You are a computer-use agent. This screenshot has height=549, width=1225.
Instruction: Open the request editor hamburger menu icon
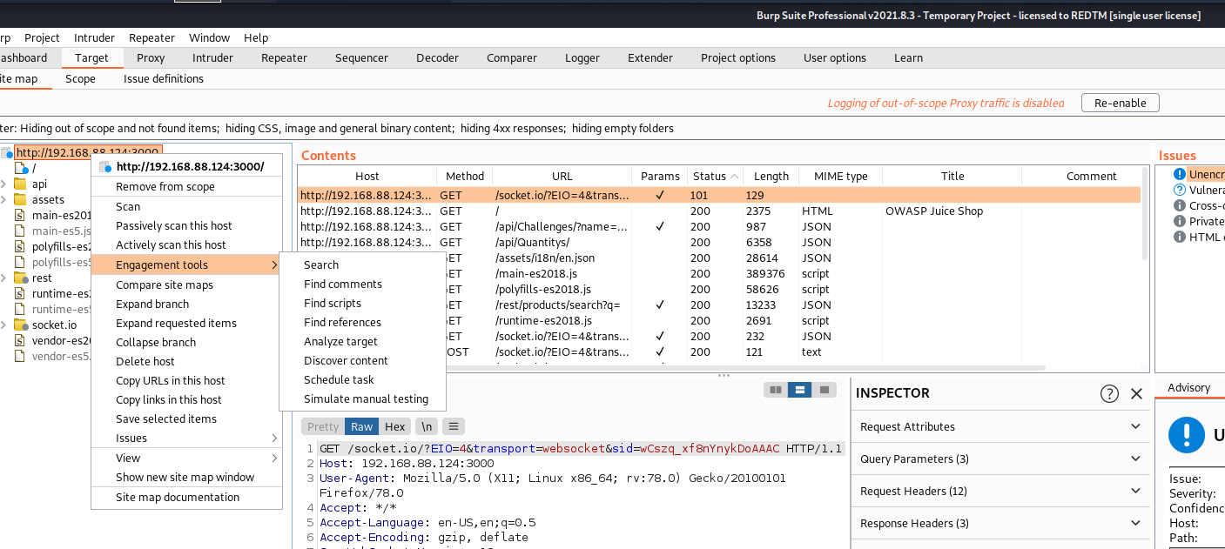(x=454, y=426)
